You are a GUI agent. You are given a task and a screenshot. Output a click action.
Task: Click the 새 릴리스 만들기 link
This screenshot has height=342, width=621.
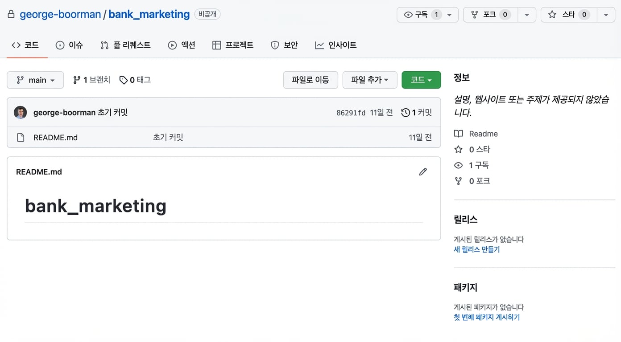point(477,249)
